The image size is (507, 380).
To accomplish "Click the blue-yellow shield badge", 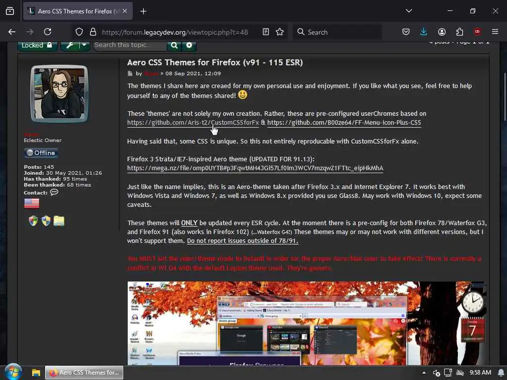I will (46, 221).
